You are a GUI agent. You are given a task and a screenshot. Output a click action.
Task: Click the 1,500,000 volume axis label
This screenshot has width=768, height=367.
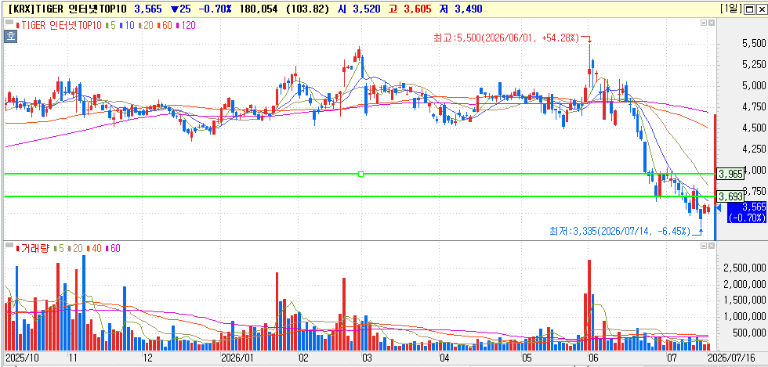[744, 300]
